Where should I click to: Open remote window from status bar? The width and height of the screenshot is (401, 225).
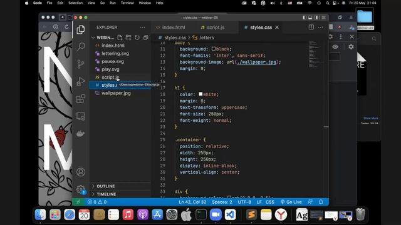pos(78,202)
